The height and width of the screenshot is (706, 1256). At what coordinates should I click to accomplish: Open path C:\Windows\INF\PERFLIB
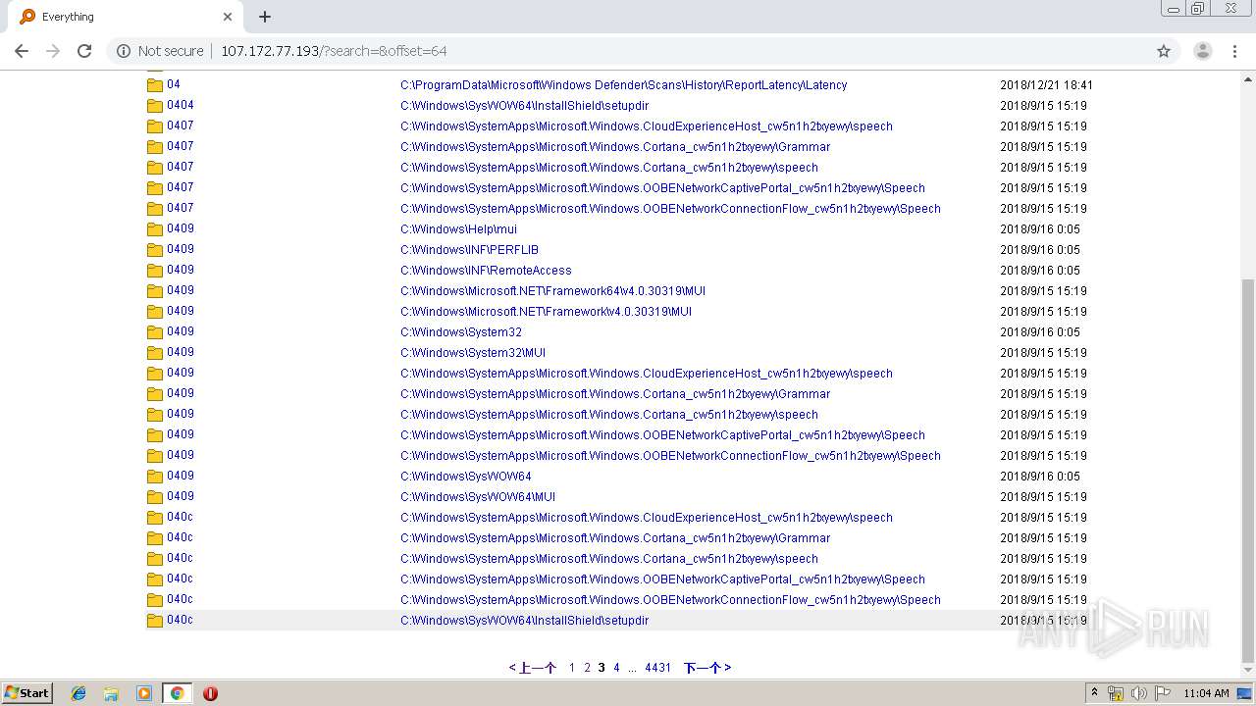coord(469,250)
